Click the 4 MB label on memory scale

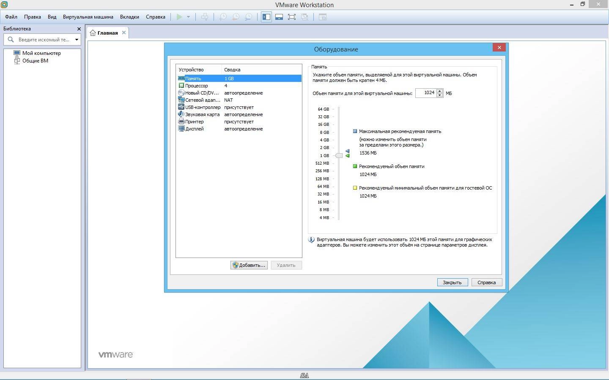click(x=324, y=217)
